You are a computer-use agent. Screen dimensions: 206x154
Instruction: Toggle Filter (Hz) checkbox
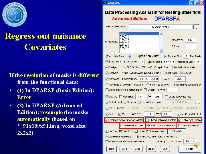(121, 97)
